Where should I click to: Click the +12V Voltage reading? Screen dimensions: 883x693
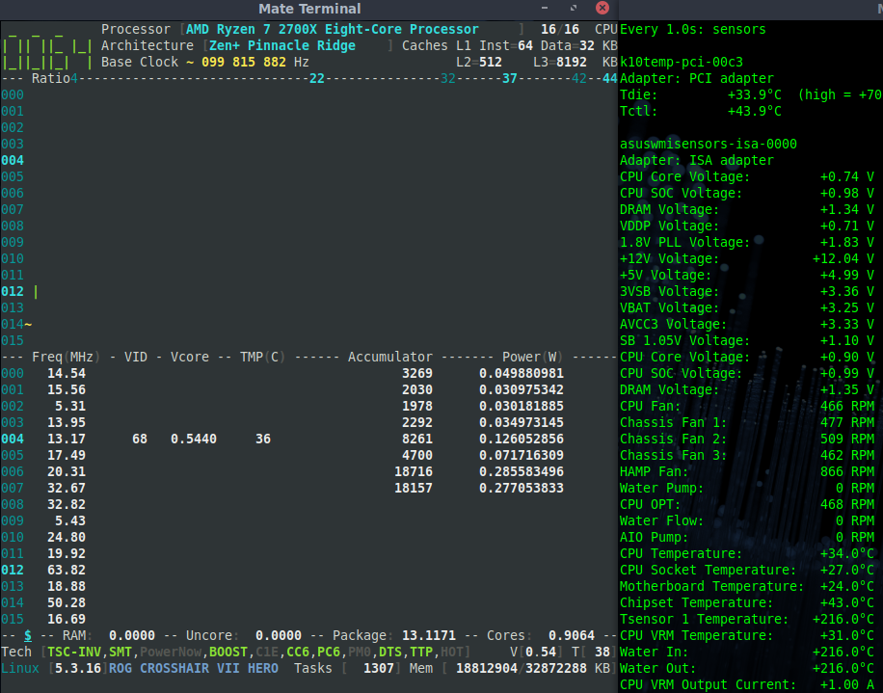(747, 258)
